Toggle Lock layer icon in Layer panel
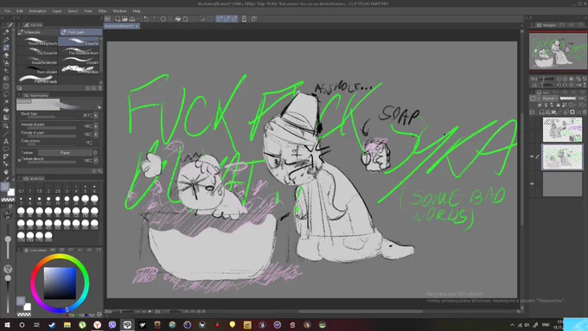Screen dimensions: 588x331 [559, 105]
